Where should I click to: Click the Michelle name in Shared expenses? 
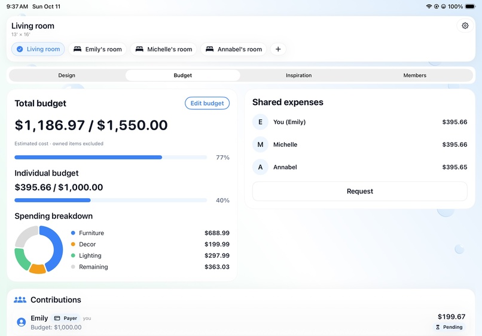pyautogui.click(x=285, y=145)
